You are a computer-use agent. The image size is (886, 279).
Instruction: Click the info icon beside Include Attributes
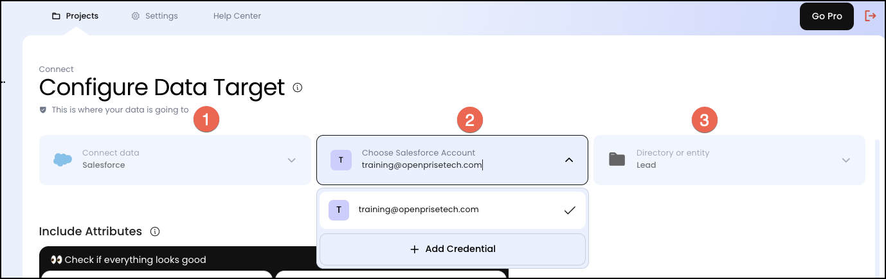[x=155, y=231]
